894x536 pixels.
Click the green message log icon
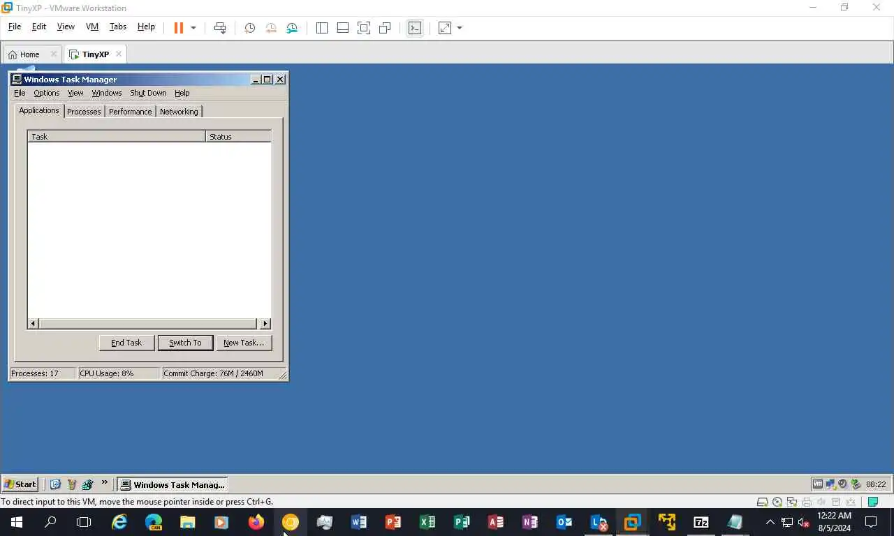click(x=872, y=502)
